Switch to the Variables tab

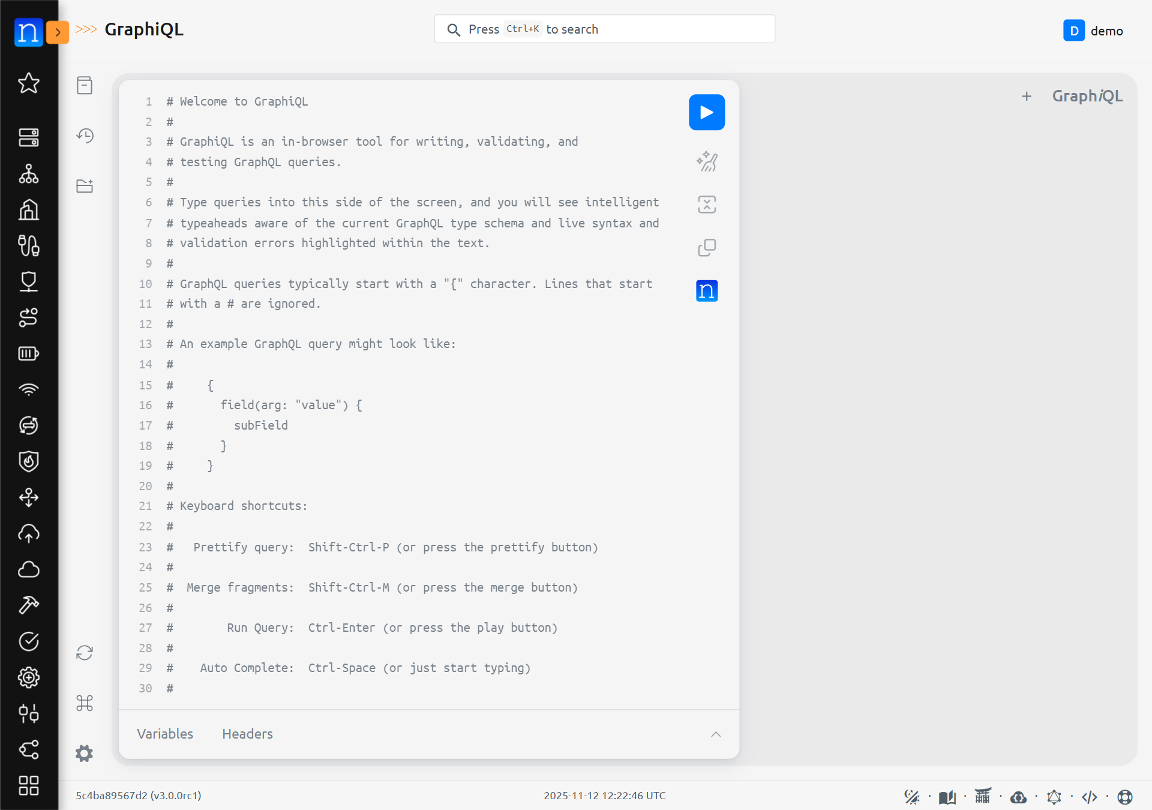[x=165, y=734]
